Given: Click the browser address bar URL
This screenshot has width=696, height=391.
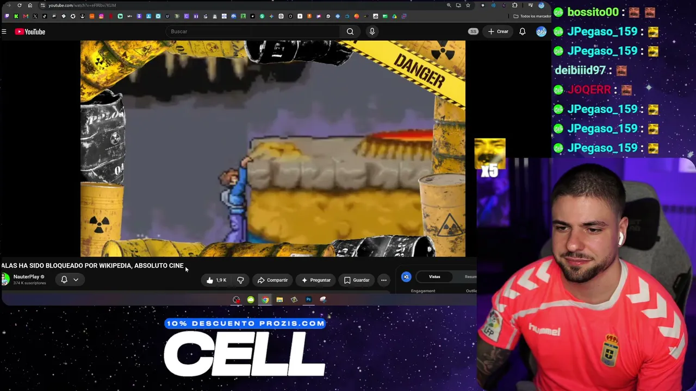Looking at the screenshot, I should coord(82,5).
